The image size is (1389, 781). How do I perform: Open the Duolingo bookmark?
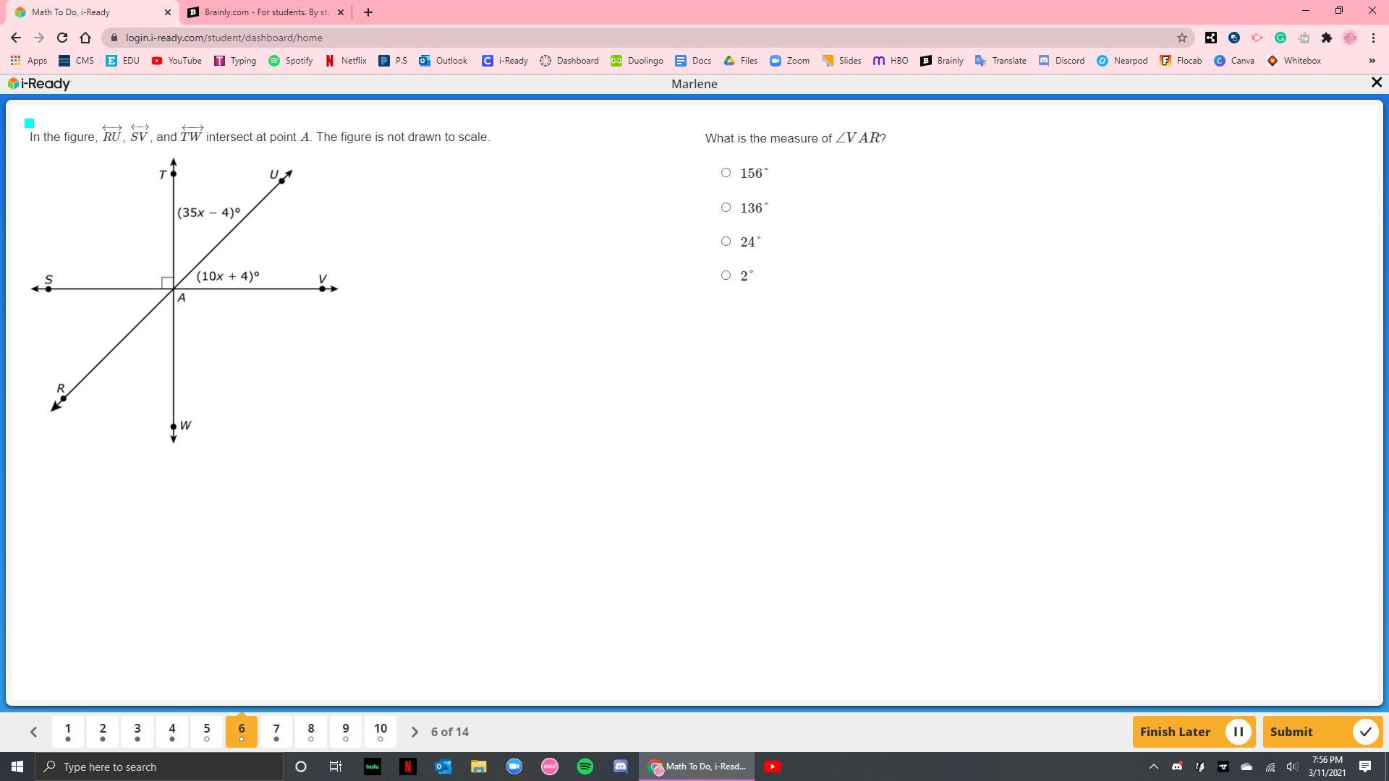tap(637, 61)
